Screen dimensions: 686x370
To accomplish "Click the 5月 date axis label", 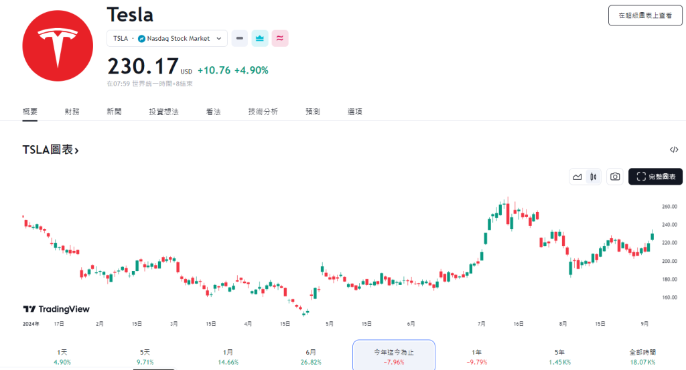I will (x=330, y=324).
